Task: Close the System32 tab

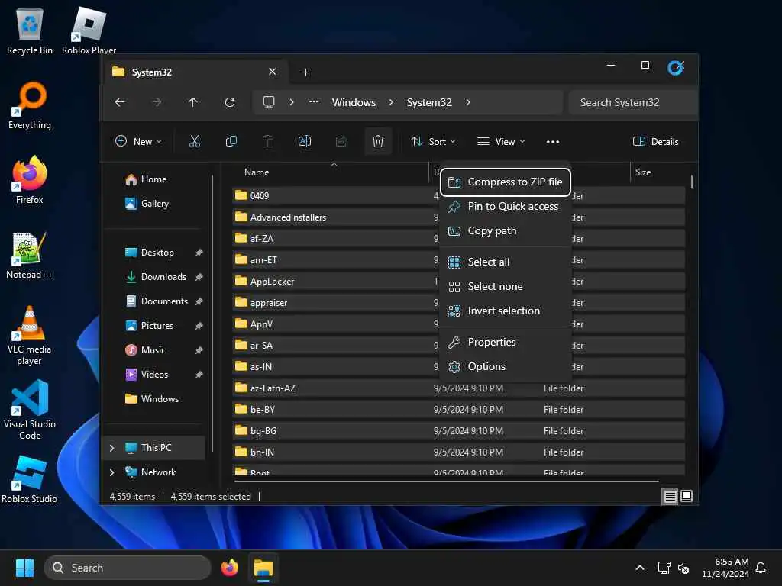Action: pos(273,72)
